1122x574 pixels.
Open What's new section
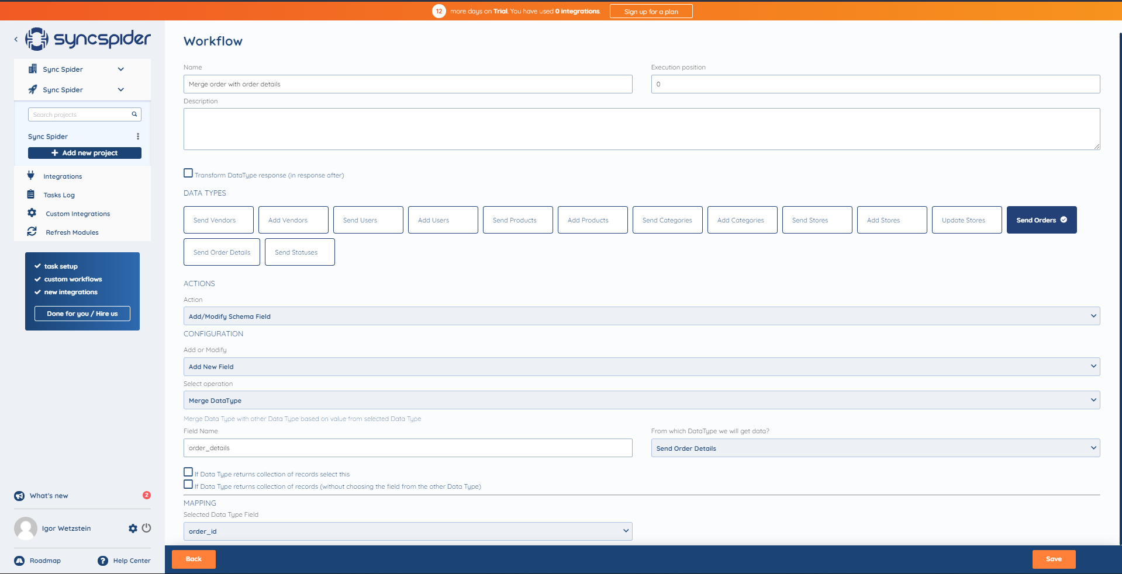pos(49,496)
